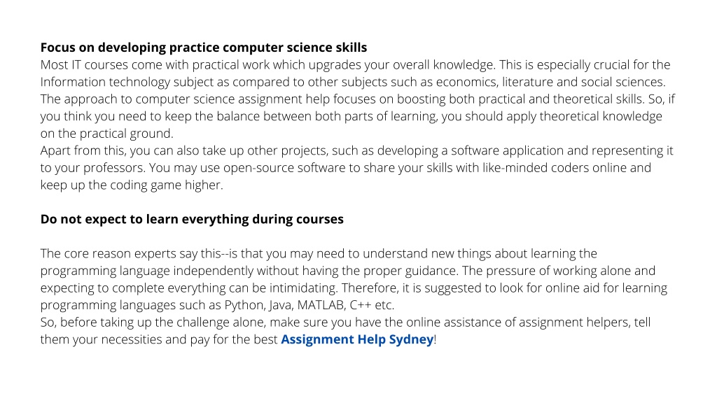The image size is (717, 403).
Task: Open the Assignment Help Sydney link
Action: point(356,339)
